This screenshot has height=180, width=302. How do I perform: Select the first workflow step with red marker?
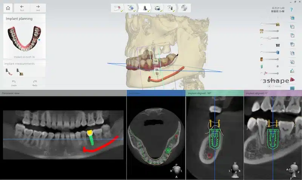118,8
